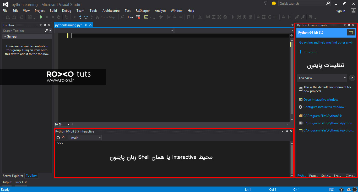The height and width of the screenshot is (192, 358).
Task: Open the Code Map tool
Action: (x=106, y=17)
